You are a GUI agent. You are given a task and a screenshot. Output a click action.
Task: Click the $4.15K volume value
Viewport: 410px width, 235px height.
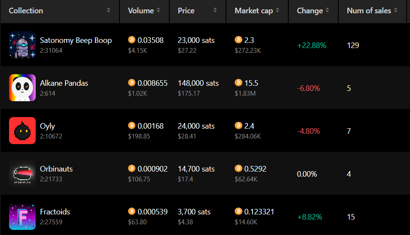(x=138, y=51)
